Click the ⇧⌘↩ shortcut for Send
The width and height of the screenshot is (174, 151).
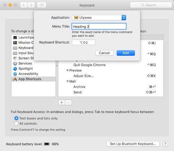(x=151, y=92)
